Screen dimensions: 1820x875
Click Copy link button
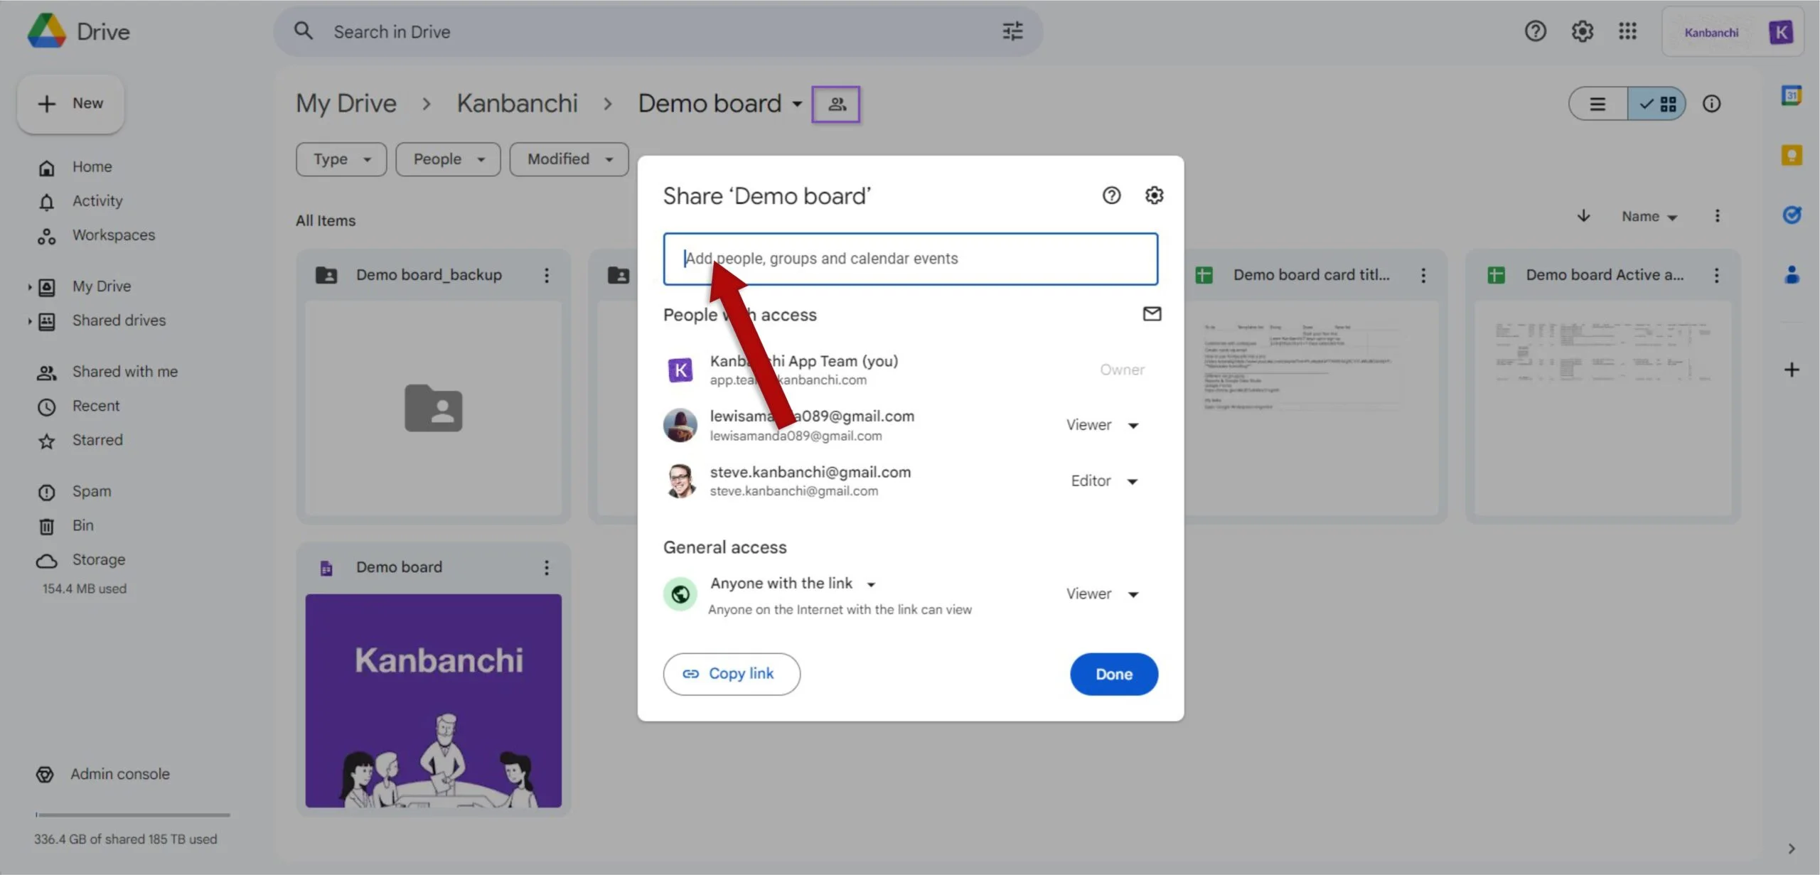pos(731,674)
